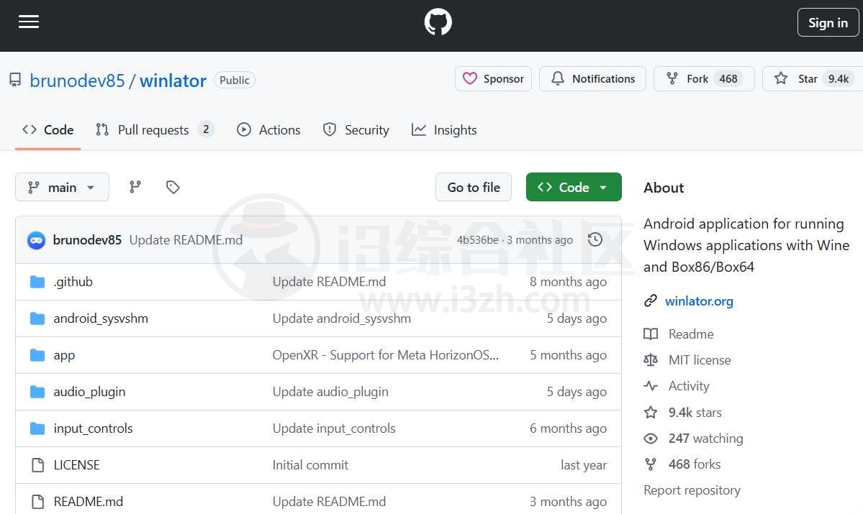Click the folder icon beside app
The height and width of the screenshot is (514, 863).
[37, 355]
